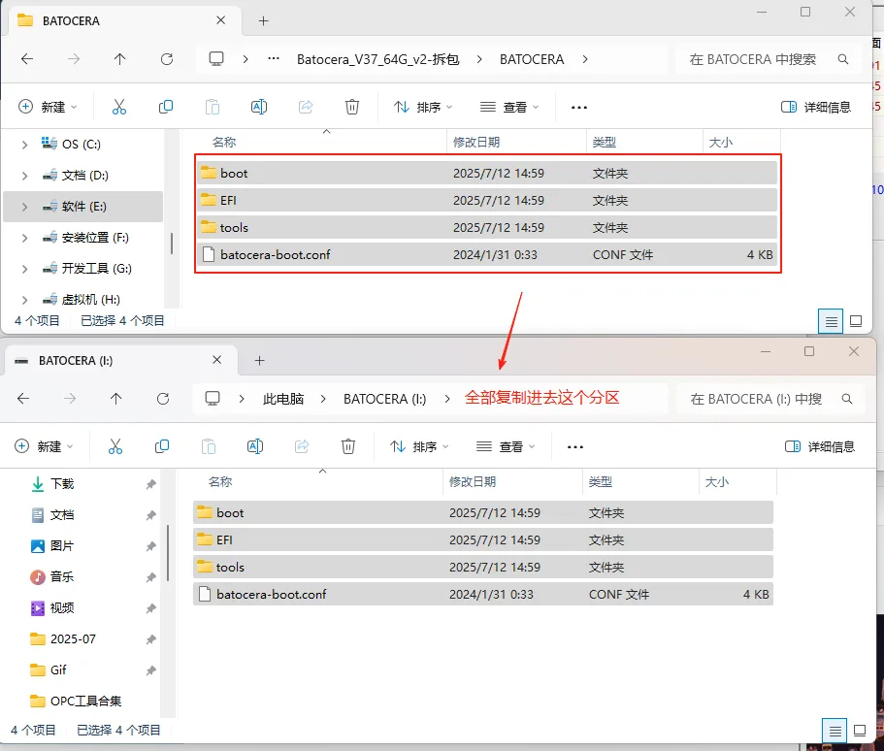Image resolution: width=884 pixels, height=751 pixels.
Task: Expand the 软件 (E:) drive tree node
Action: (25, 207)
